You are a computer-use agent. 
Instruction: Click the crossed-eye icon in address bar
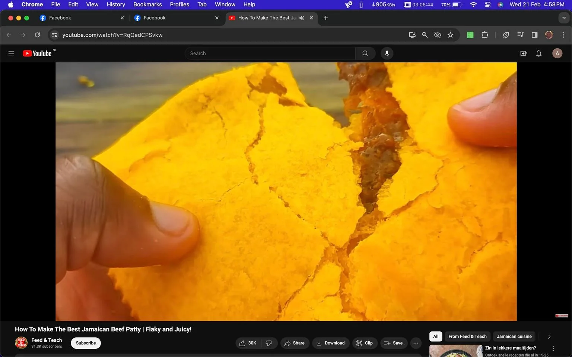point(438,35)
